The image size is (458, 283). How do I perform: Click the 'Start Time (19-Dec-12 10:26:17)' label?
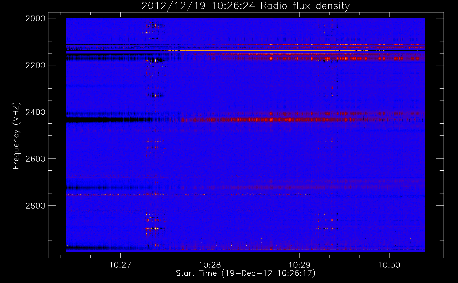[x=245, y=273]
